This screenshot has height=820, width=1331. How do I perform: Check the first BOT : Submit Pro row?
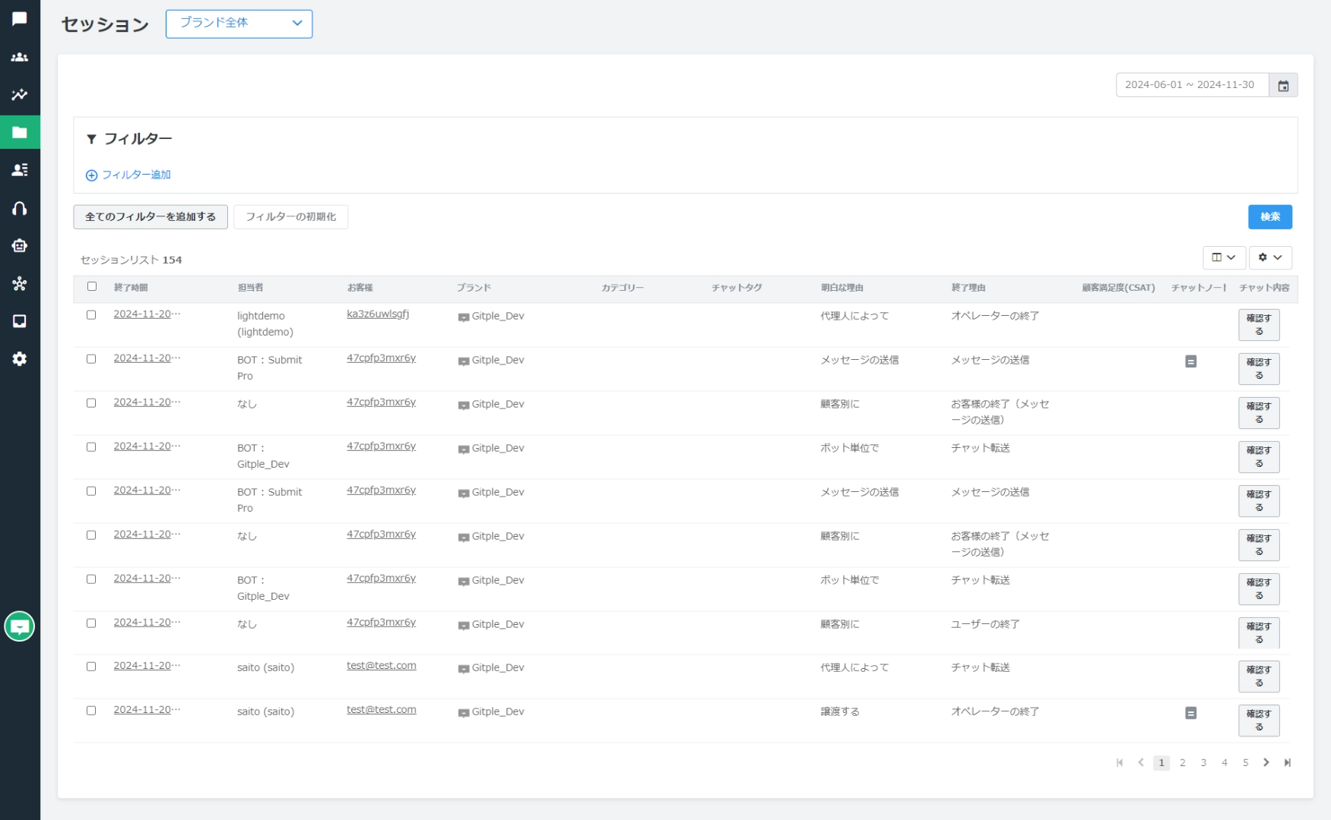(91, 358)
